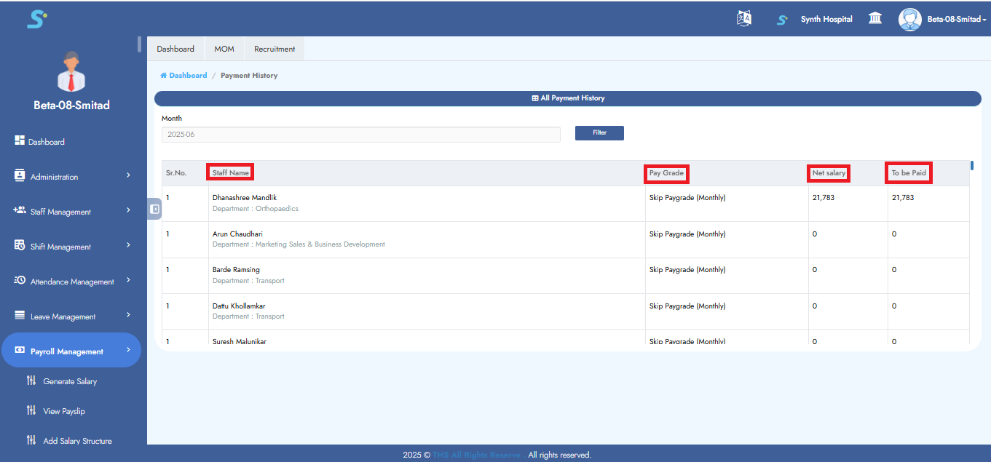
Task: Click the user avatar in top bar
Action: 909,19
